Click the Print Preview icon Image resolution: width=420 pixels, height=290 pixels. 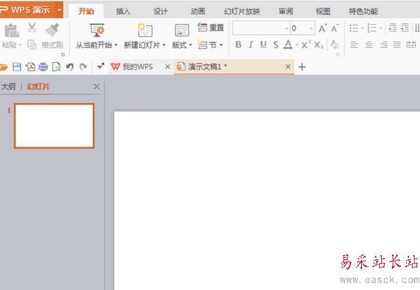56,67
